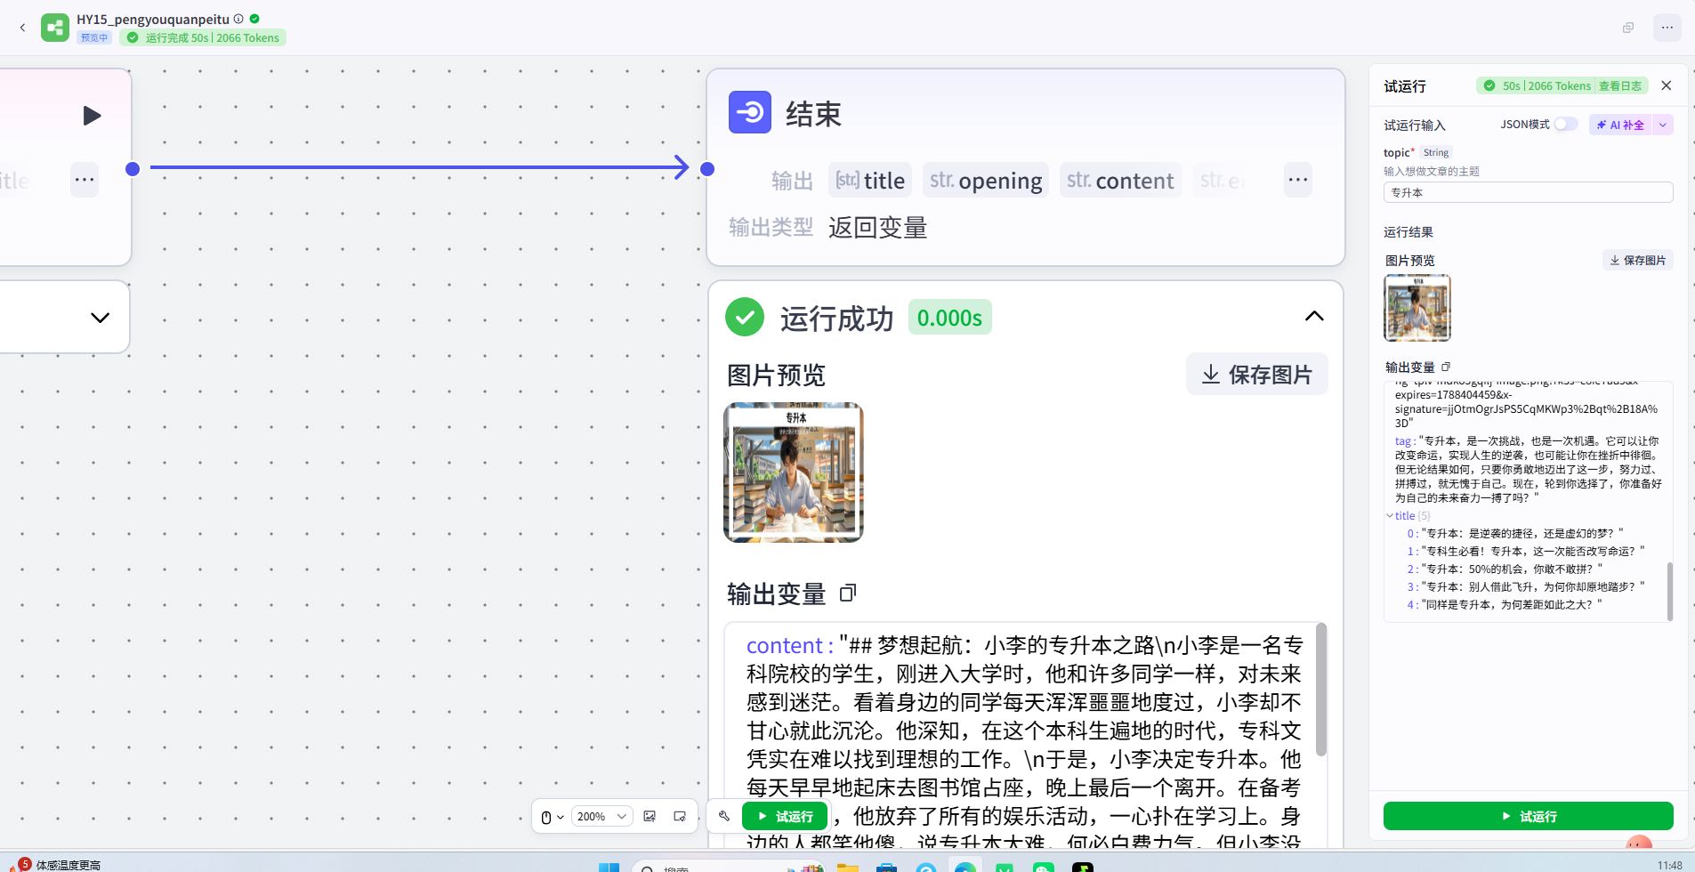Save image from canvas result panel

[1256, 375]
